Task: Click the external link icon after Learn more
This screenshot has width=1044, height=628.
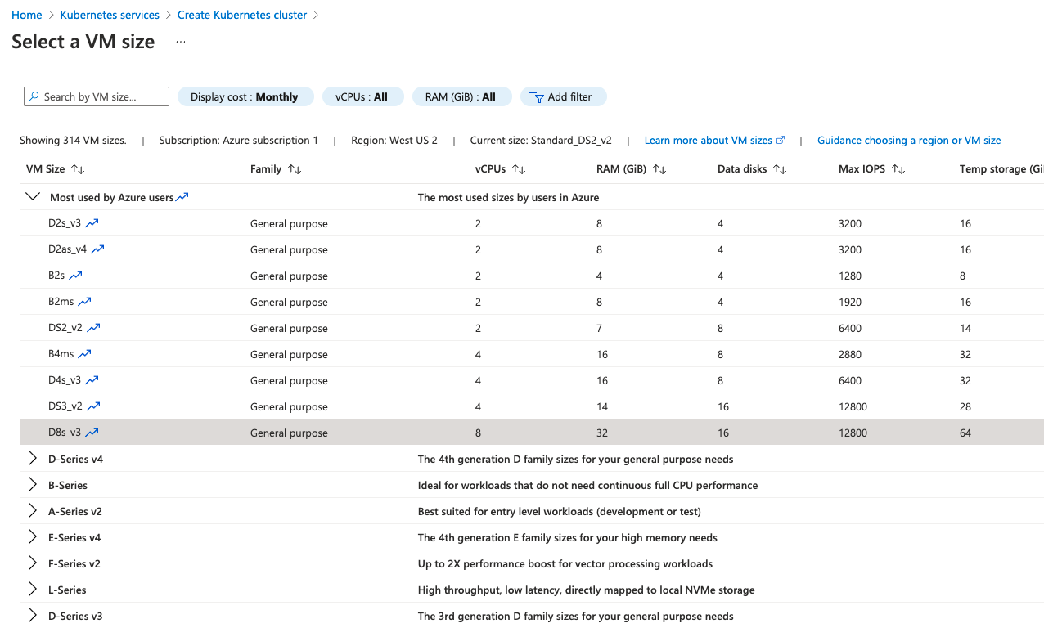Action: (x=781, y=140)
